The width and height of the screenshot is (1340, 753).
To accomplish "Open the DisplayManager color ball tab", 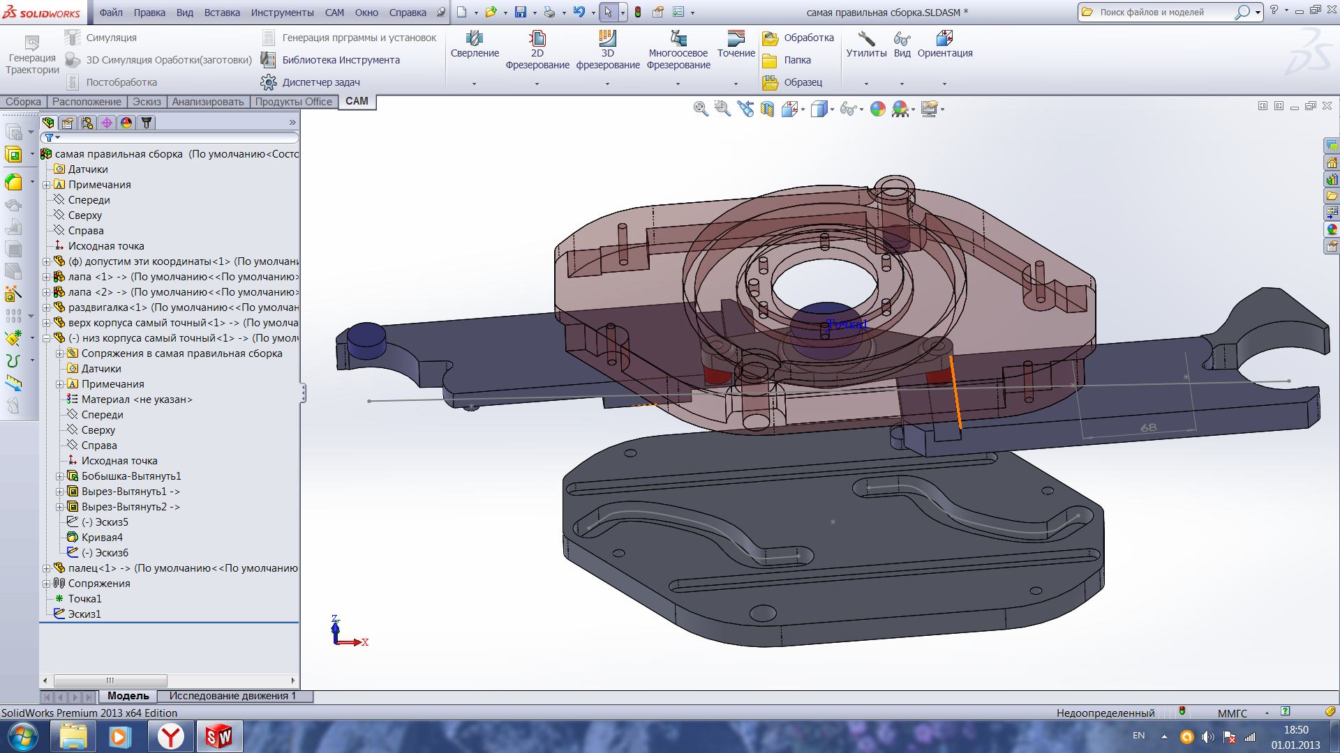I will tap(126, 123).
